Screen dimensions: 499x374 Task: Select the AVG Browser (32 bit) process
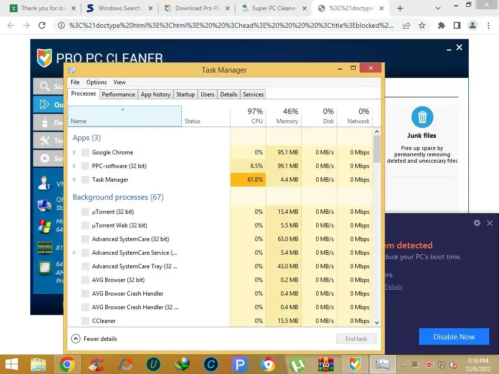click(x=220, y=280)
